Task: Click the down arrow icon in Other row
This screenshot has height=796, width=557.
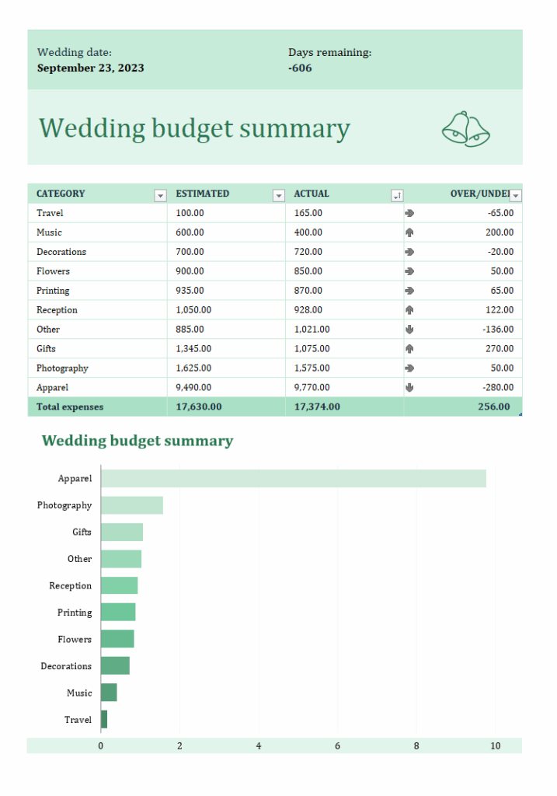Action: pos(410,330)
